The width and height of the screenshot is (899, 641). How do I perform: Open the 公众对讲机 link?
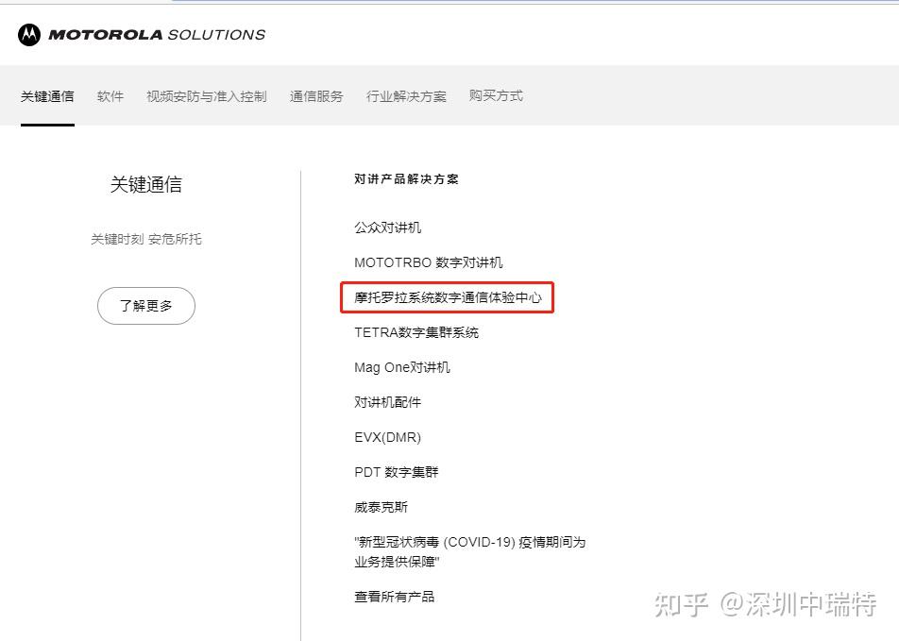(387, 228)
